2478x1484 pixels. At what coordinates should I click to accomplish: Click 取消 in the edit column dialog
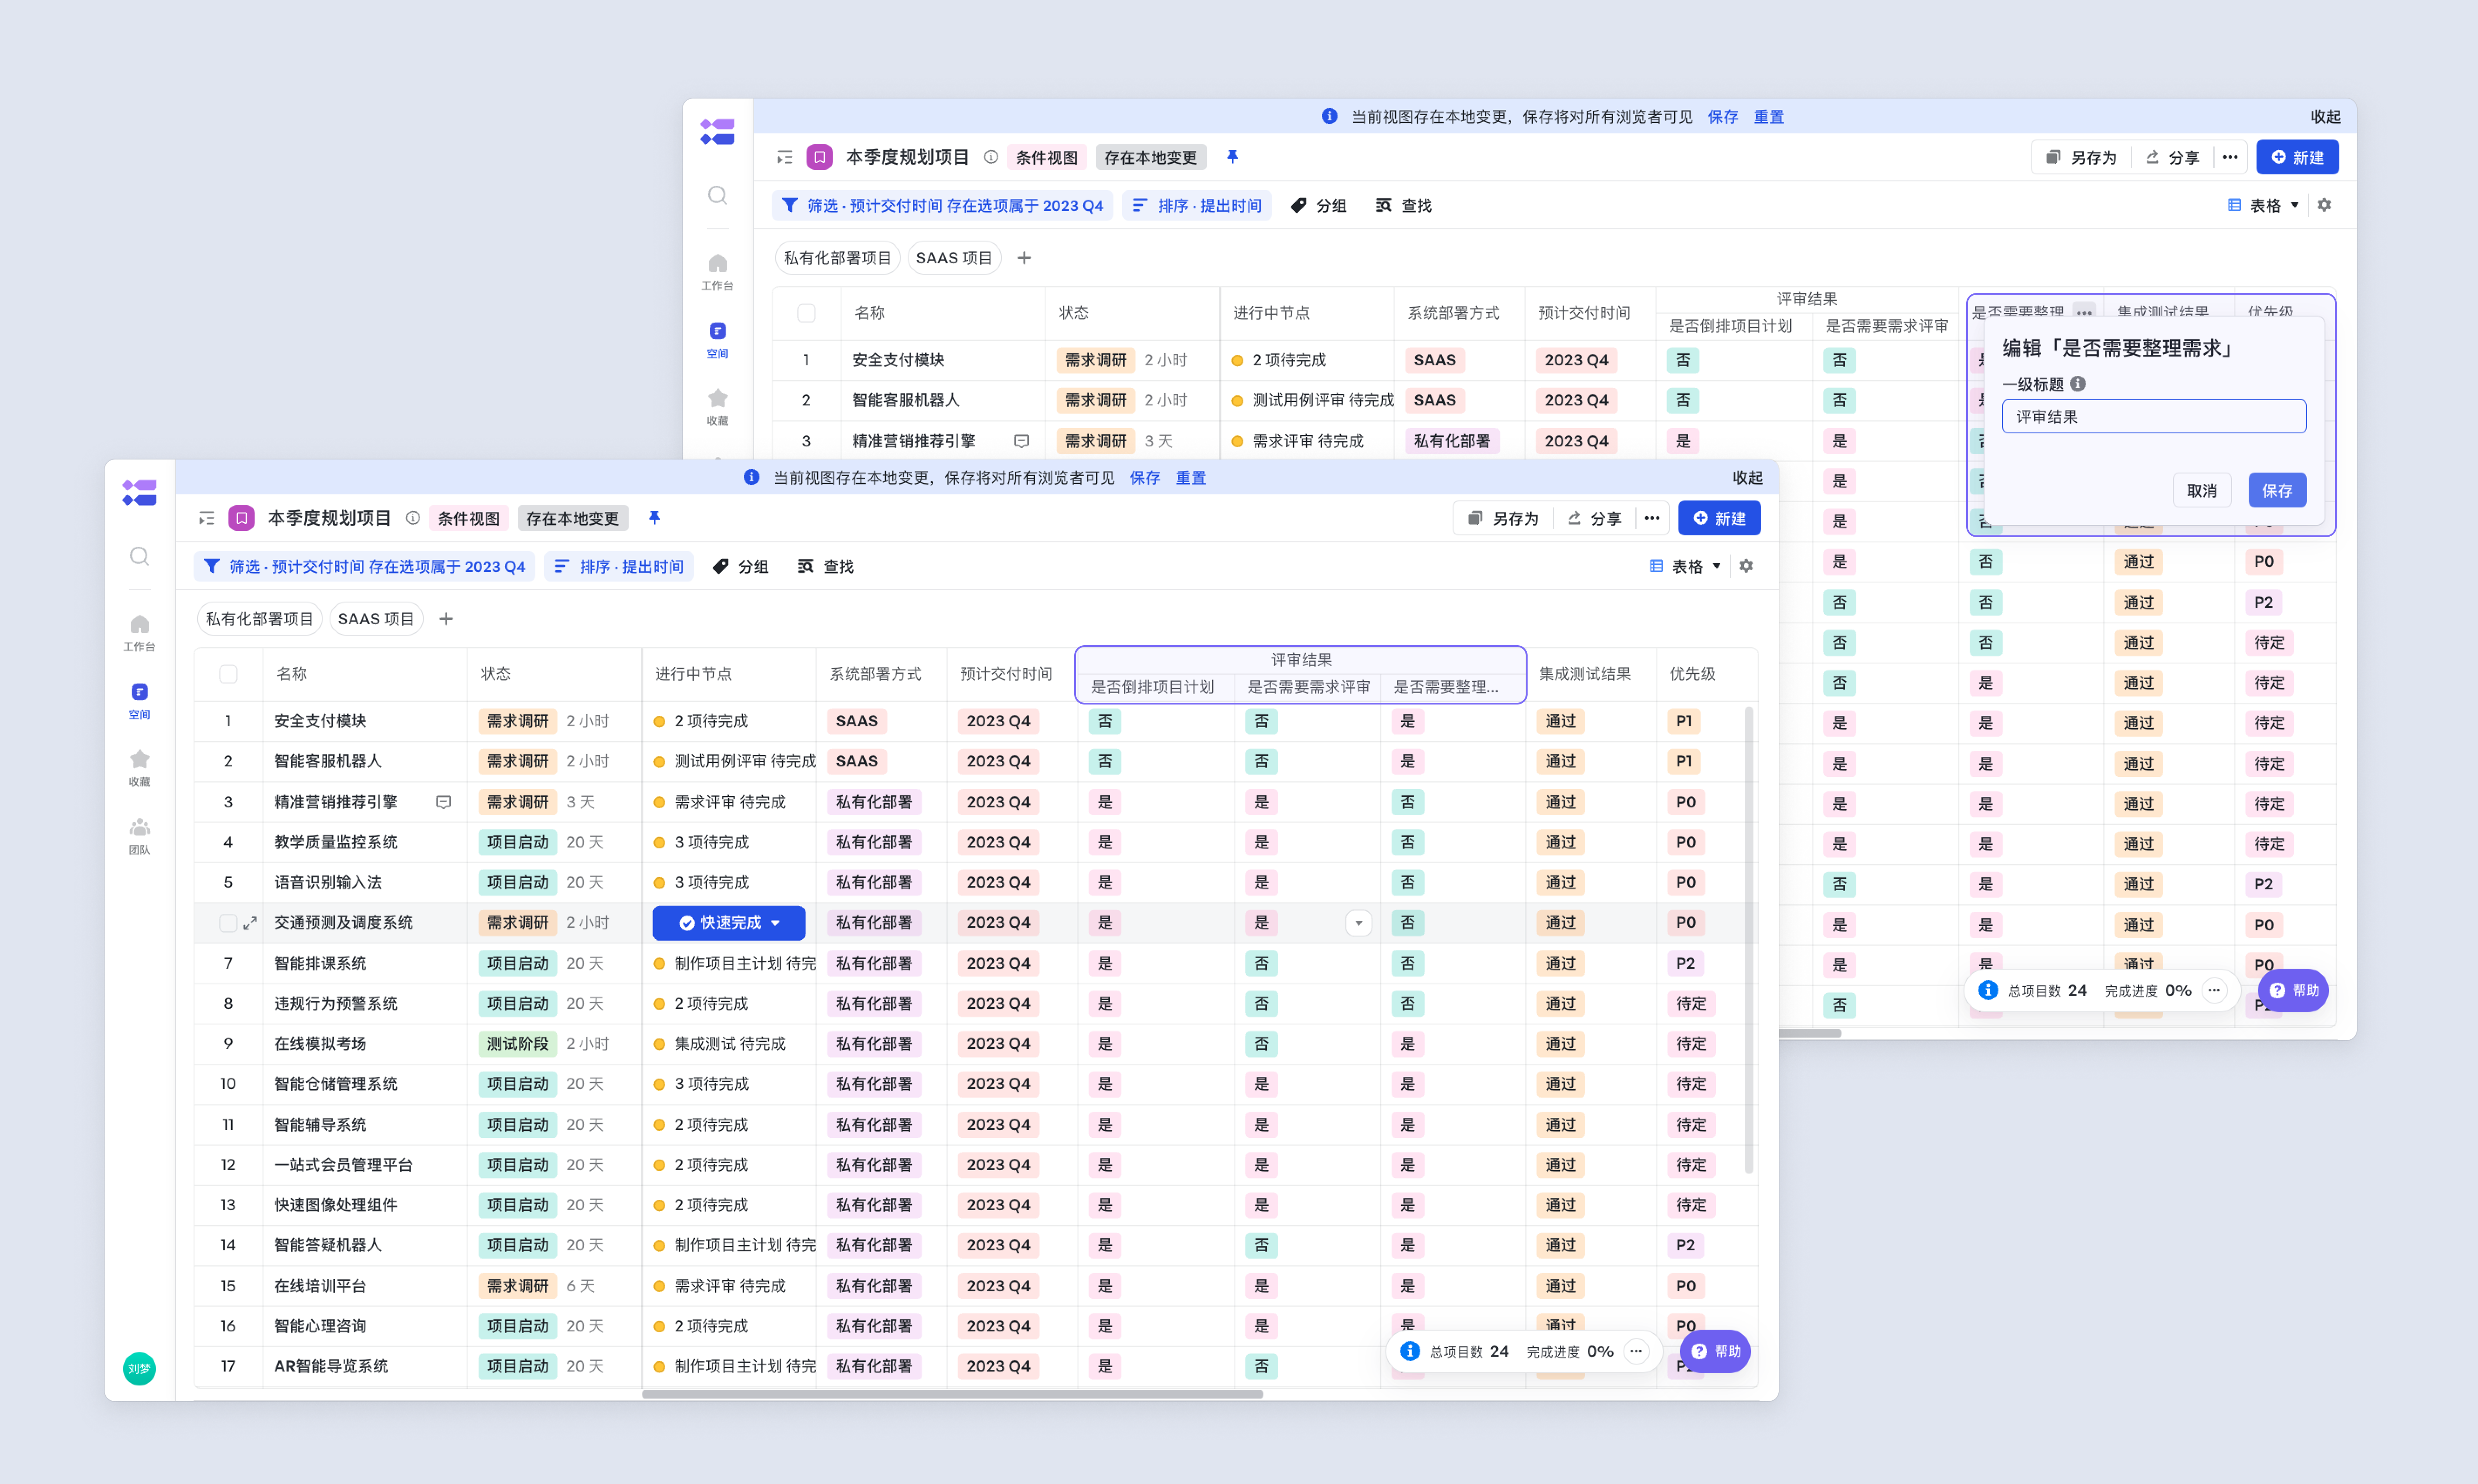click(x=2201, y=490)
